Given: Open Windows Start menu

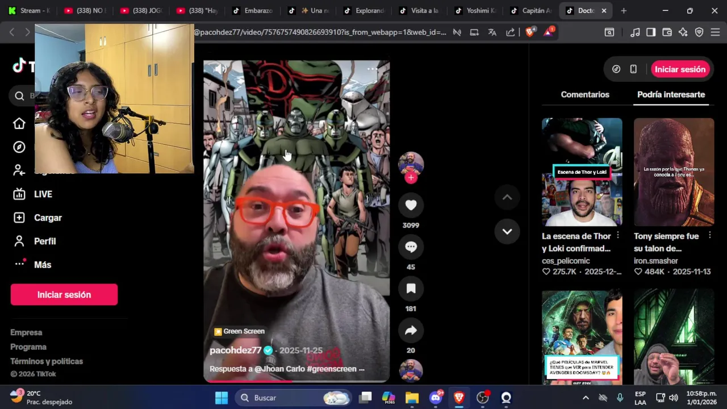Looking at the screenshot, I should coord(222,398).
